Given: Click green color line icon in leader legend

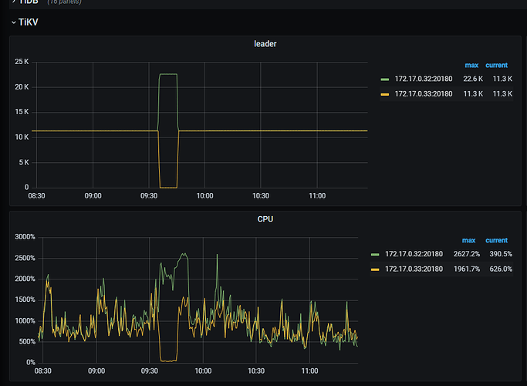Looking at the screenshot, I should pos(385,79).
